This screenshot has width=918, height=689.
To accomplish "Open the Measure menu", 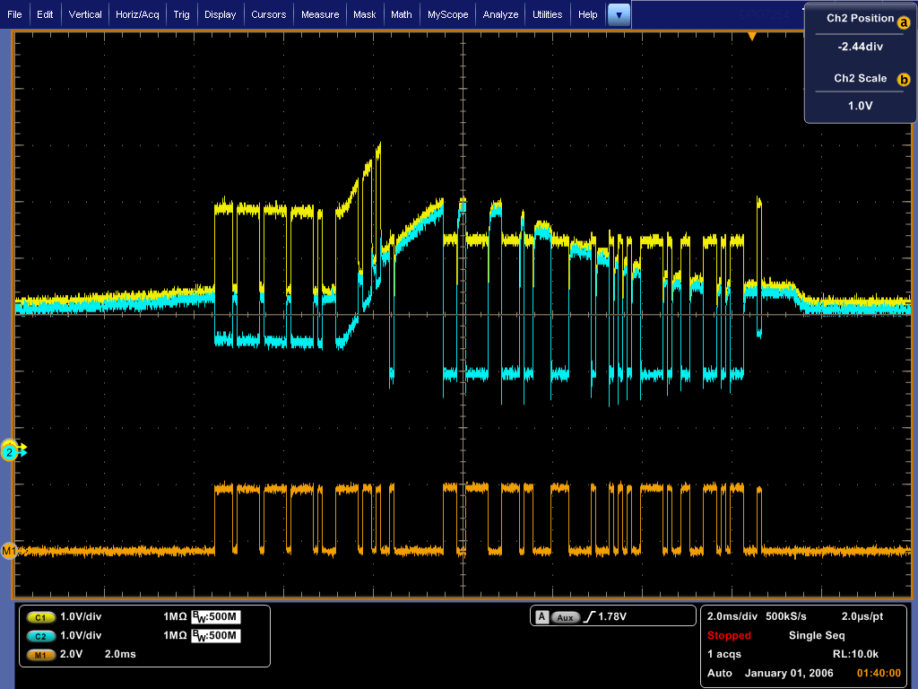I will coord(320,14).
